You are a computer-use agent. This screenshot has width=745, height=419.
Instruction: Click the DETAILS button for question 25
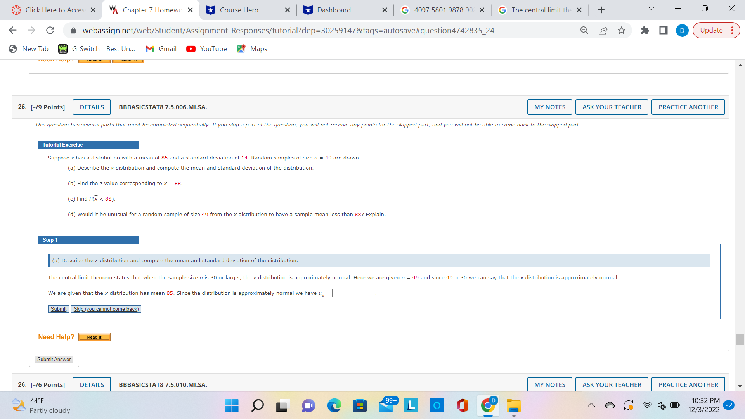point(92,107)
